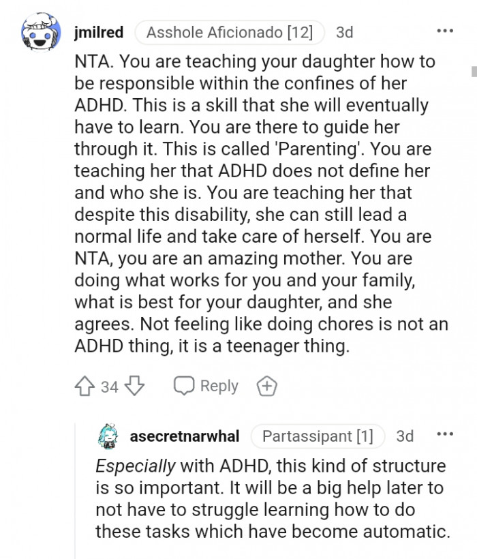Select the Partassipant [1] flair tag
The image size is (477, 559).
318,436
